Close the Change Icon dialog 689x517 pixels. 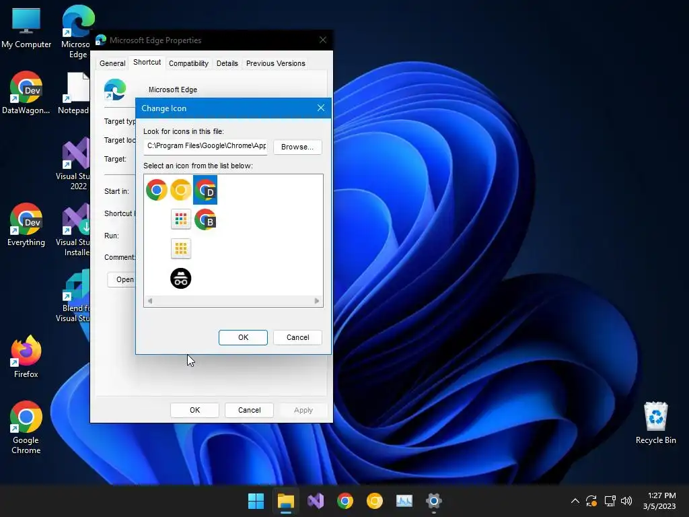point(321,108)
